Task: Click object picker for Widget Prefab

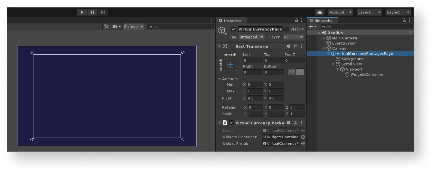Action: click(303, 144)
